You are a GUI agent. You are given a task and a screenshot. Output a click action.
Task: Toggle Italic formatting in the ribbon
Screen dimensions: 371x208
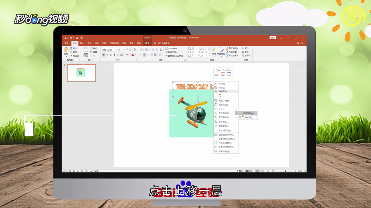coord(107,55)
